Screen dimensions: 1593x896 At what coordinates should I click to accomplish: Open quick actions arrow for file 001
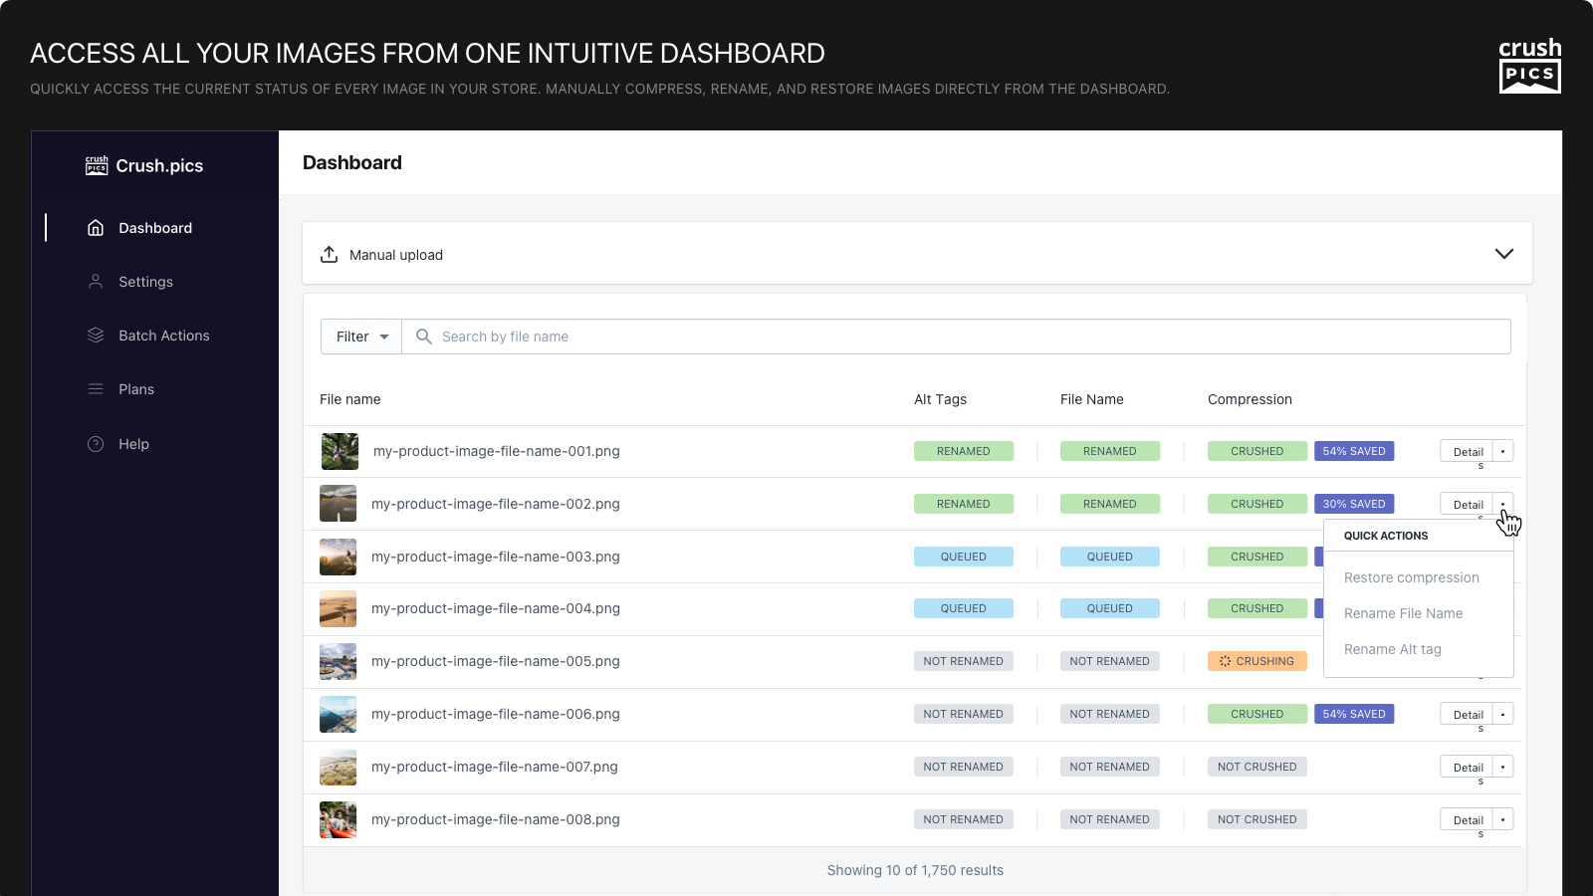[1503, 451]
